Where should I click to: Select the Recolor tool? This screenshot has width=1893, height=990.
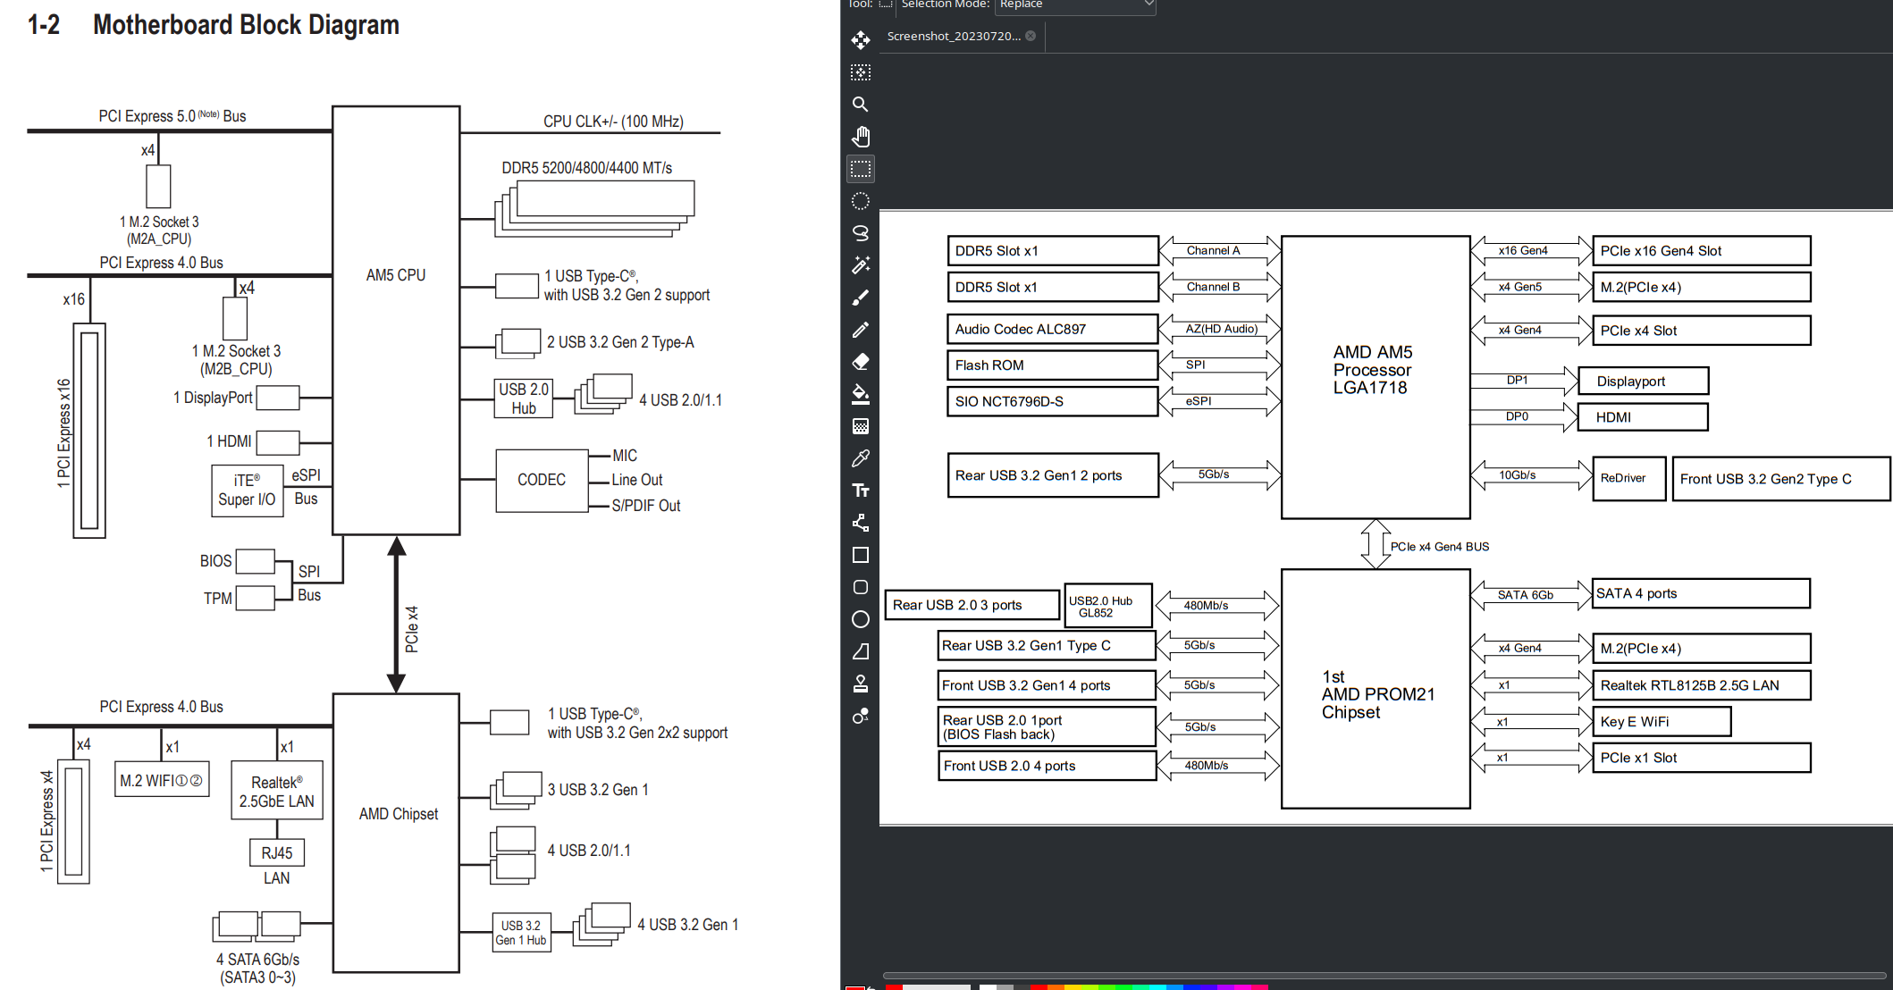(x=861, y=716)
